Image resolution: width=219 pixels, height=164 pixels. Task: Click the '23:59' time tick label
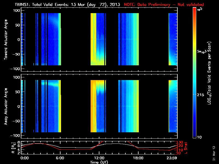172,158
